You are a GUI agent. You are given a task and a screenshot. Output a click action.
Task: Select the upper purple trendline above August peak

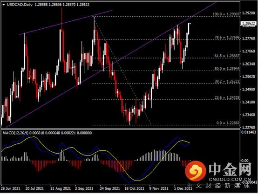(66, 22)
